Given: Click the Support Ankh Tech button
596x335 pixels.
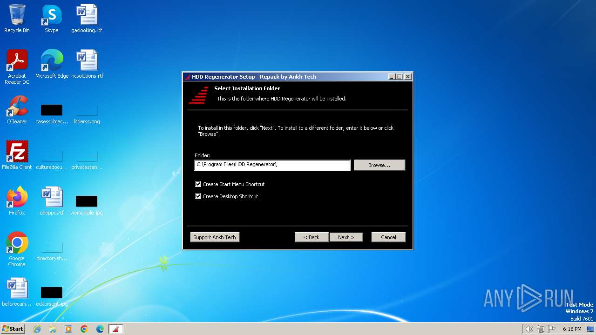Looking at the screenshot, I should click(x=215, y=237).
